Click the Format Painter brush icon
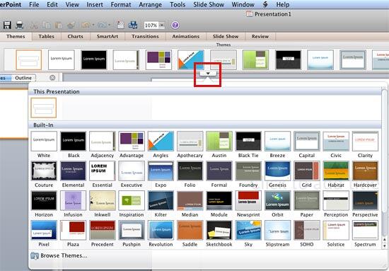This screenshot has height=271, width=389. tap(71, 25)
